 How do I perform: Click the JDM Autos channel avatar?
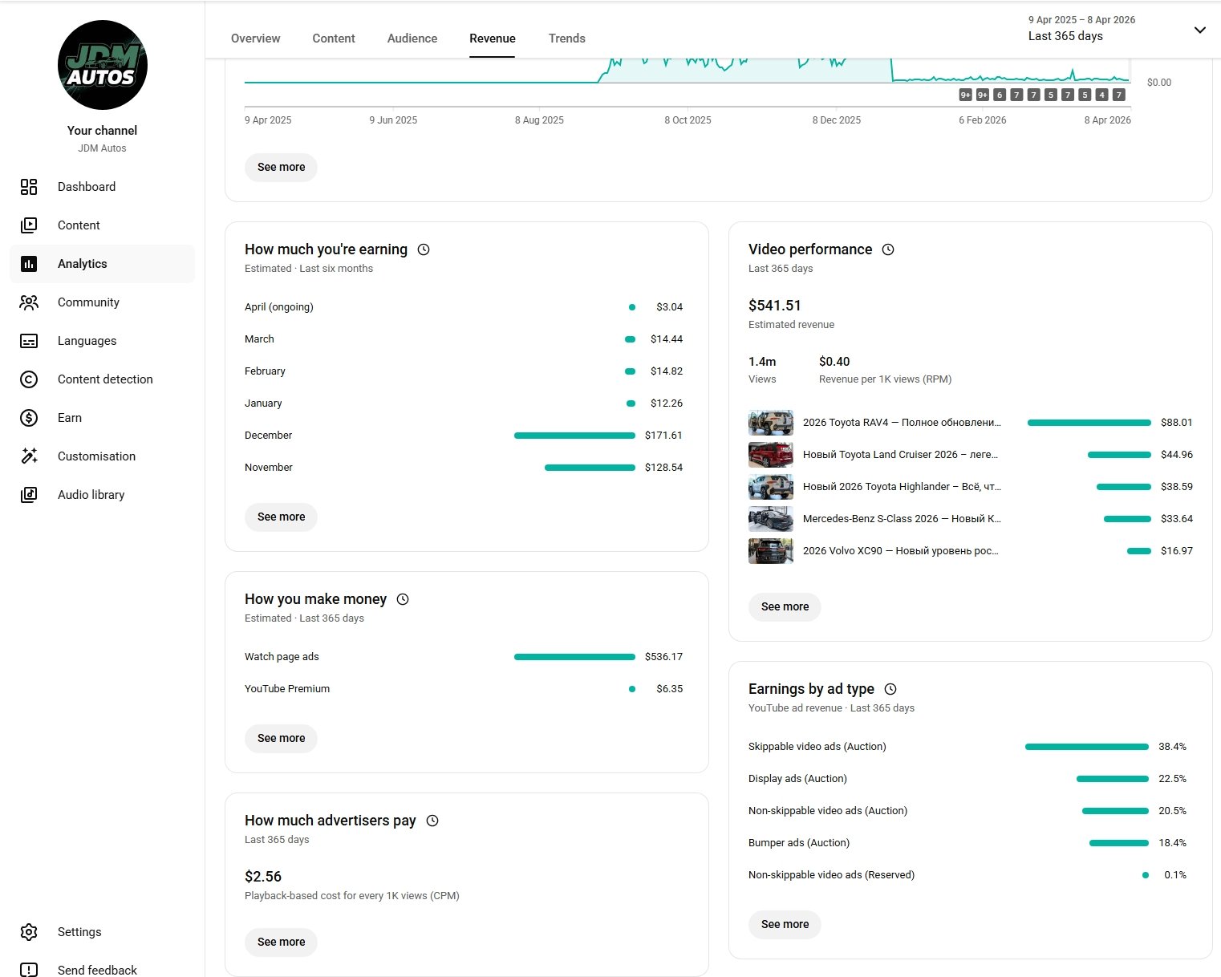pos(103,65)
